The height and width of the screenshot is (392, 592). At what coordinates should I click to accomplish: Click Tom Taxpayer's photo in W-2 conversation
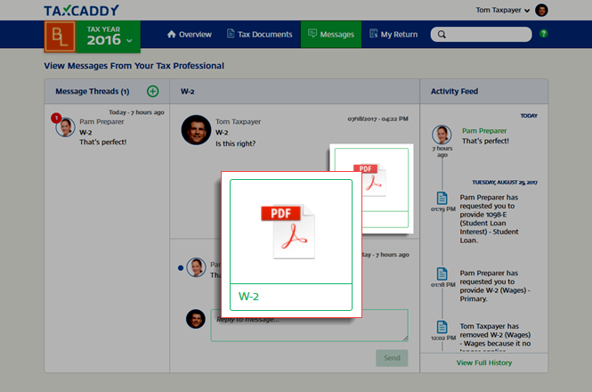pos(196,130)
